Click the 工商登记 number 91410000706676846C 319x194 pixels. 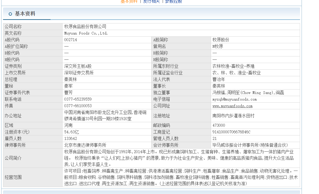pyautogui.click(x=231, y=132)
